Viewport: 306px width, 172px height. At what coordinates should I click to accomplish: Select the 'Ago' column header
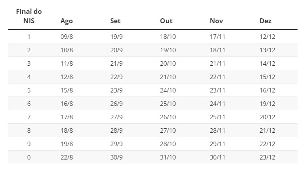click(x=67, y=21)
